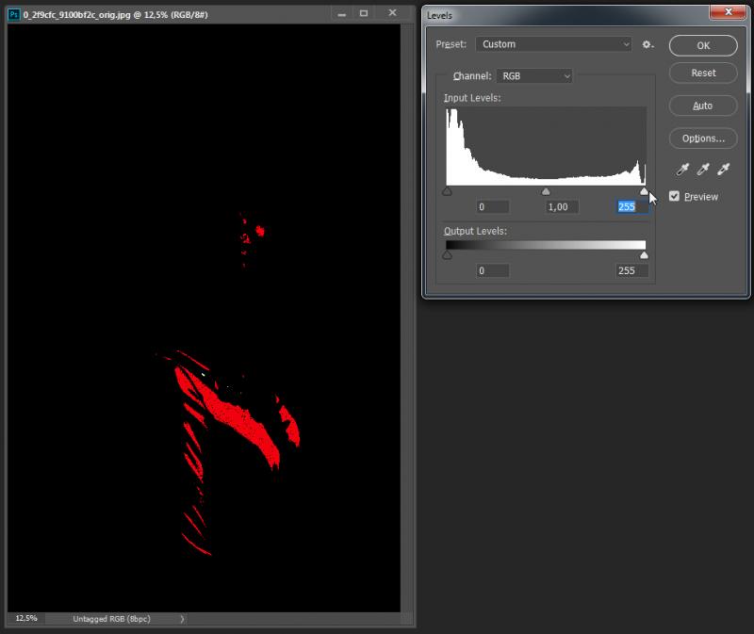Click the output levels gradient bar
The height and width of the screenshot is (634, 754).
pos(546,245)
